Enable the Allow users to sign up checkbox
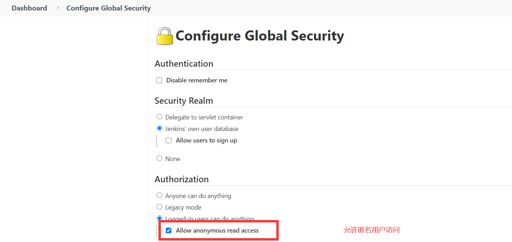The image size is (512, 242). [169, 140]
